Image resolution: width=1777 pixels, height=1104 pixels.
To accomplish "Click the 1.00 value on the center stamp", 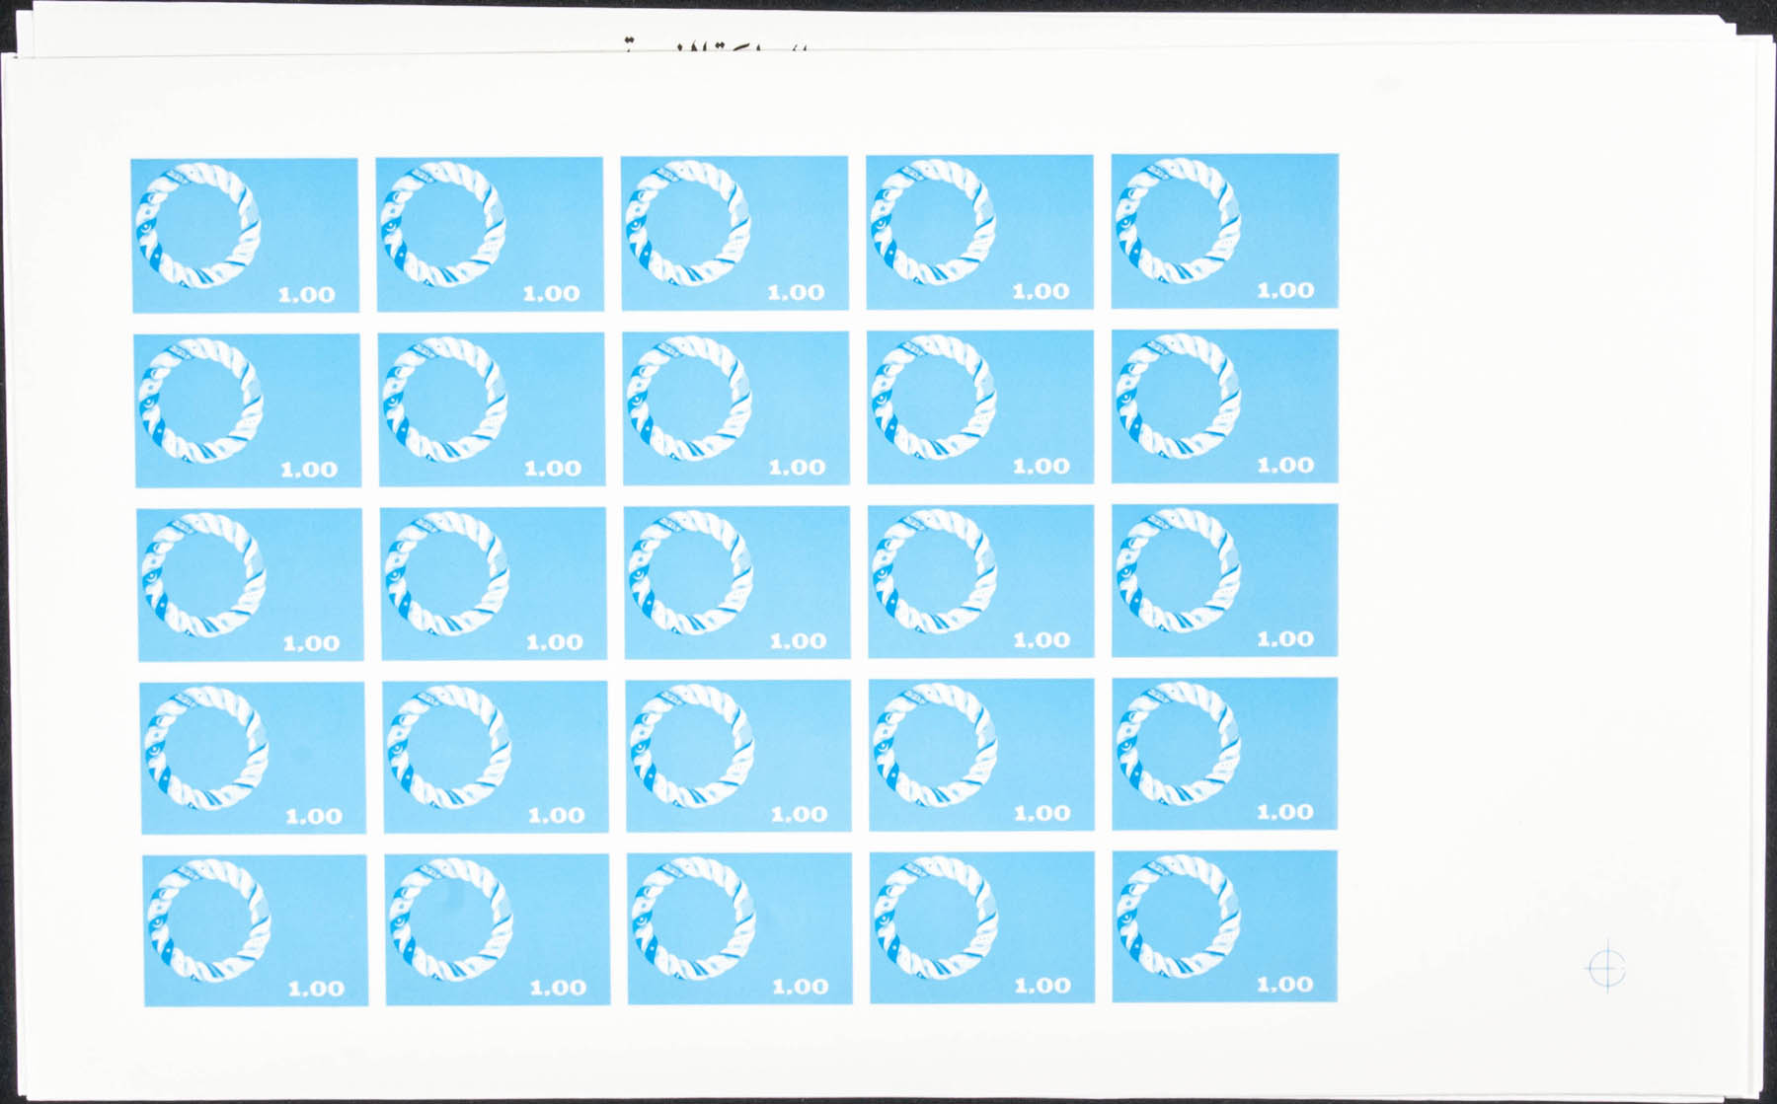I will pyautogui.click(x=798, y=642).
